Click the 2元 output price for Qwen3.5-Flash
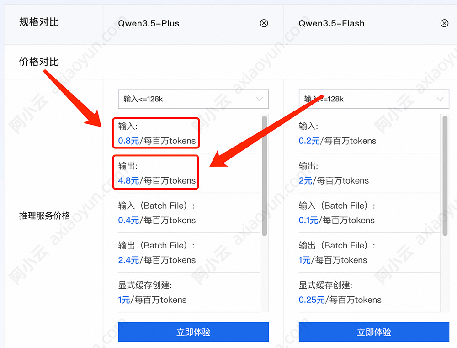The image size is (457, 348). (305, 180)
